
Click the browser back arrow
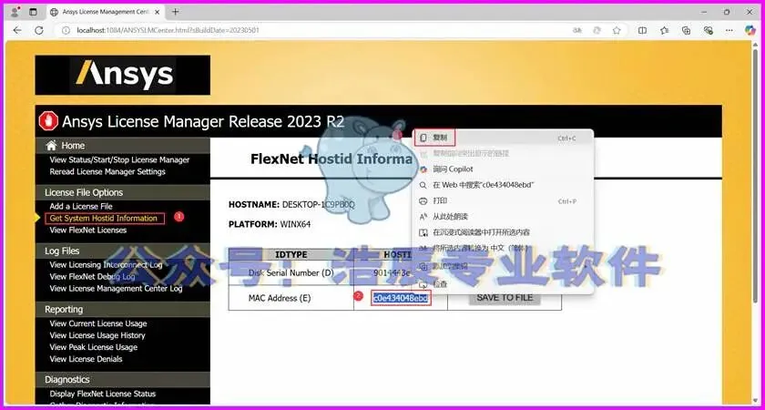click(x=17, y=30)
